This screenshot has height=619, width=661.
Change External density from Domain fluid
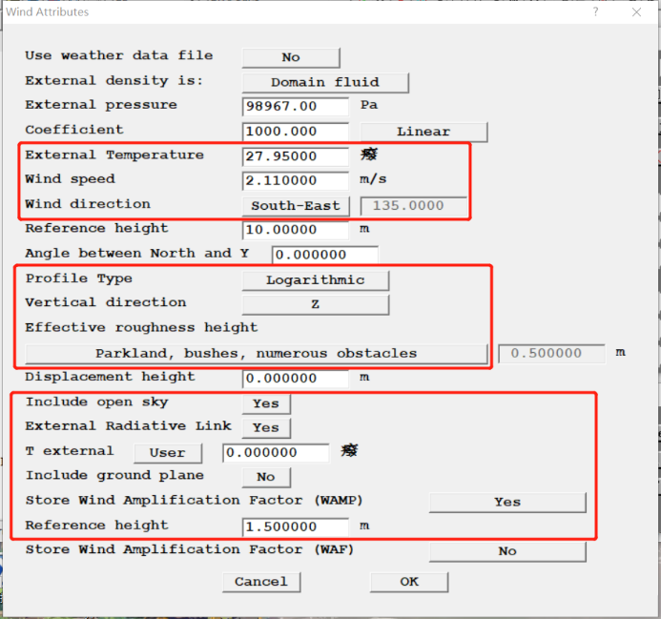(325, 82)
